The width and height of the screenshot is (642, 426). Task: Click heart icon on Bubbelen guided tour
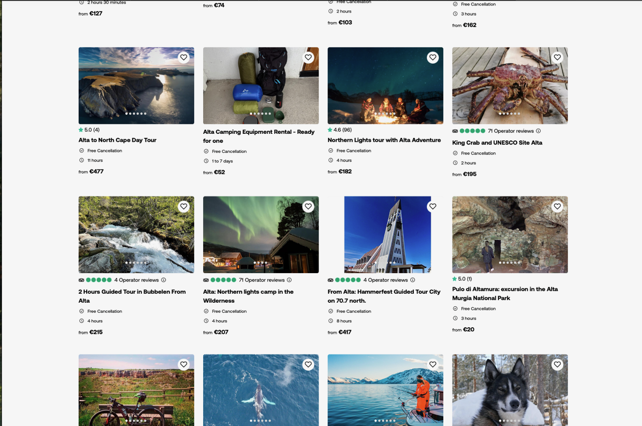(184, 206)
